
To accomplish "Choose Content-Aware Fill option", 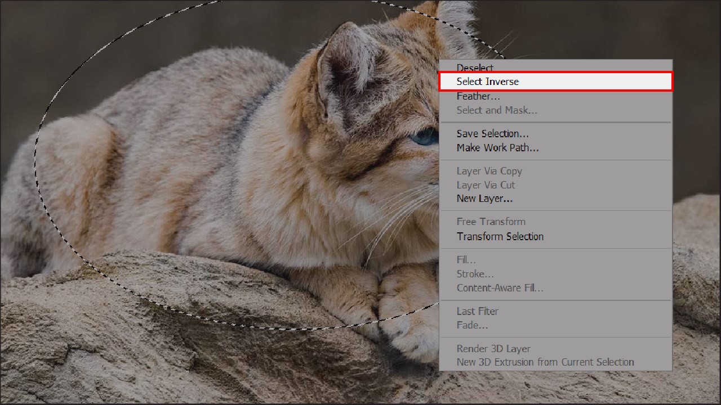I will (x=499, y=288).
